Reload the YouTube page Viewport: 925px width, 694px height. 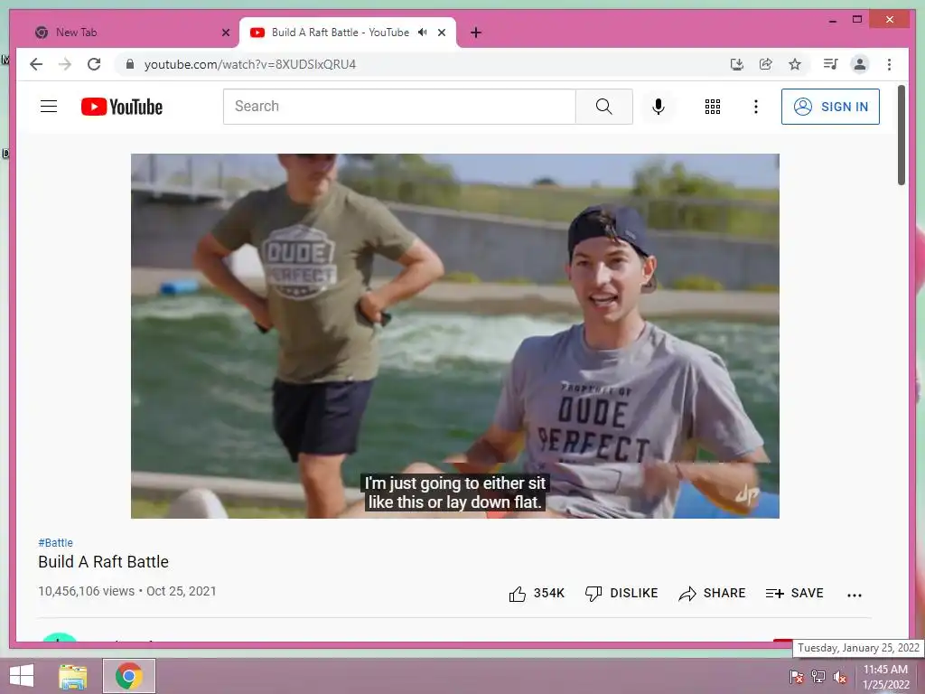point(94,64)
